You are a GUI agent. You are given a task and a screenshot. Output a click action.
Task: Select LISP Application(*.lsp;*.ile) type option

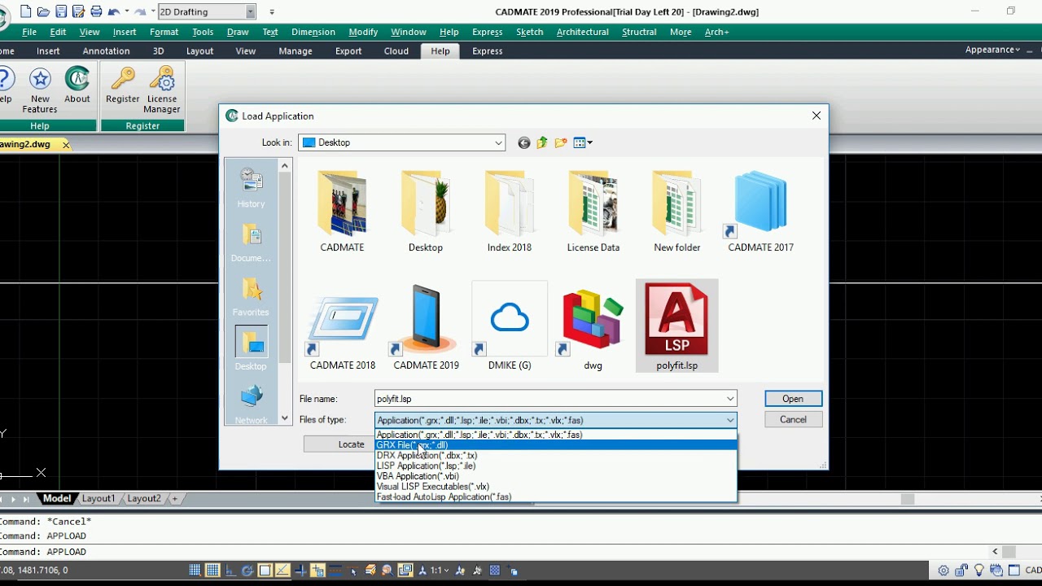[556, 466]
